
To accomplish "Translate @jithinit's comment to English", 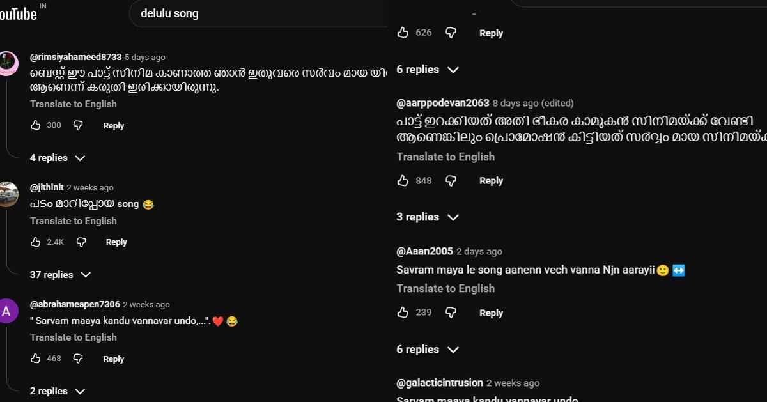I will pos(74,221).
